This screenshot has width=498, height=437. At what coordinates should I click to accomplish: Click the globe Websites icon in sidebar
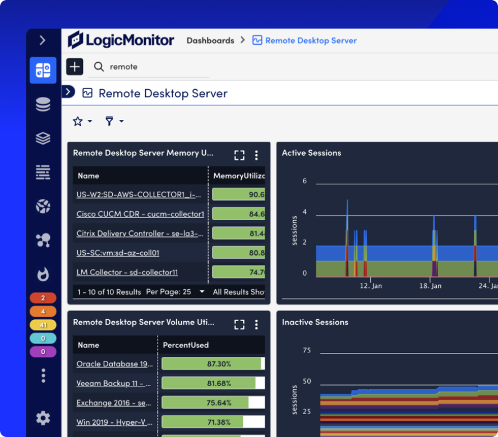(43, 206)
